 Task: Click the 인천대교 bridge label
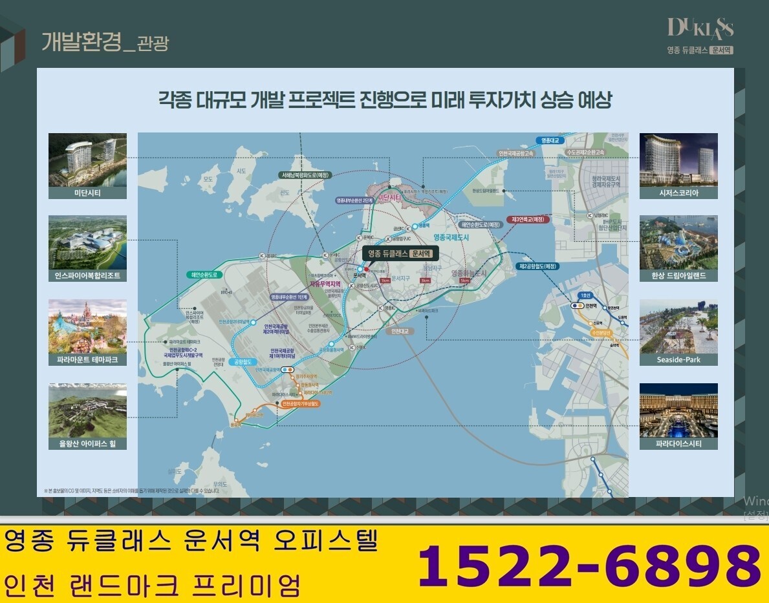400,332
